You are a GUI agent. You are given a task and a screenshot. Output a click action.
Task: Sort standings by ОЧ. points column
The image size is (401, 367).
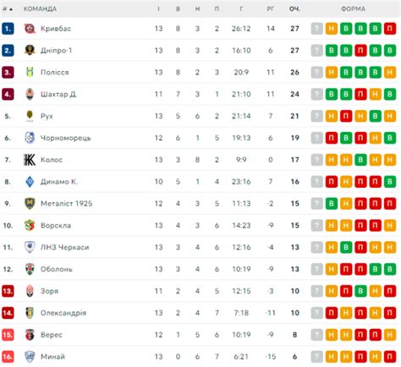tap(294, 9)
